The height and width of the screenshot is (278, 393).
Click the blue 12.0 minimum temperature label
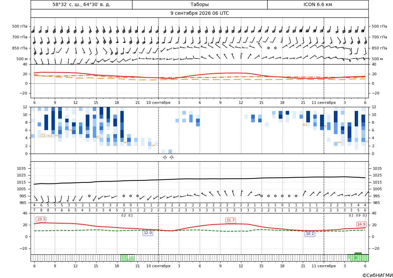pyautogui.click(x=148, y=233)
